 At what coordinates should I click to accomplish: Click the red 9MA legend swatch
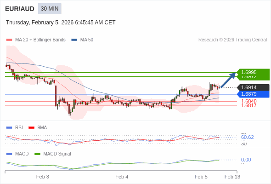coord(31,128)
